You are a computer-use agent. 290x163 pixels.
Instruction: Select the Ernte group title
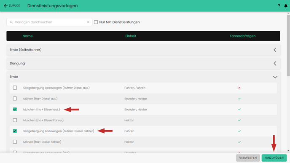point(14,77)
